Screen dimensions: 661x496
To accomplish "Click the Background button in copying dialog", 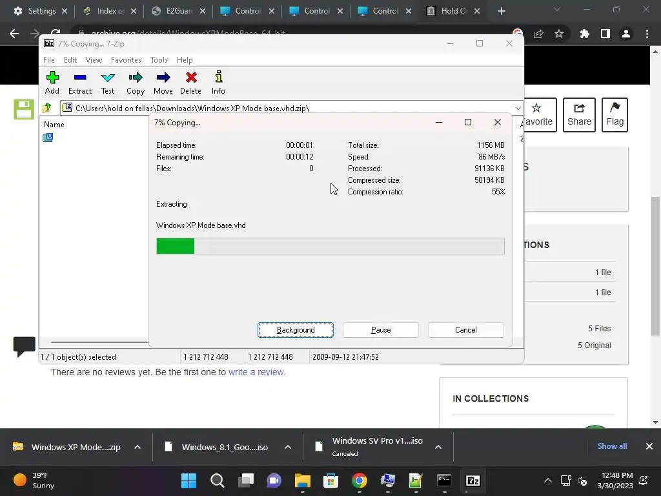I will (296, 330).
